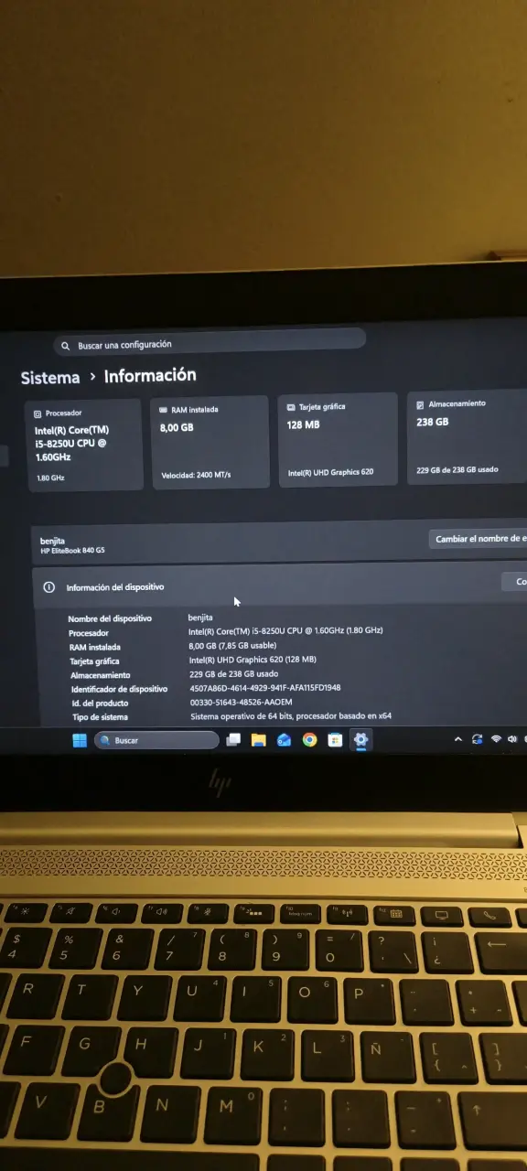Click the Windows Start button
527x1171 pixels.
coord(81,740)
